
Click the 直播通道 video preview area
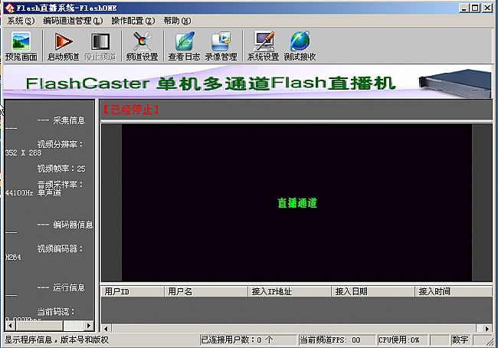coord(297,203)
